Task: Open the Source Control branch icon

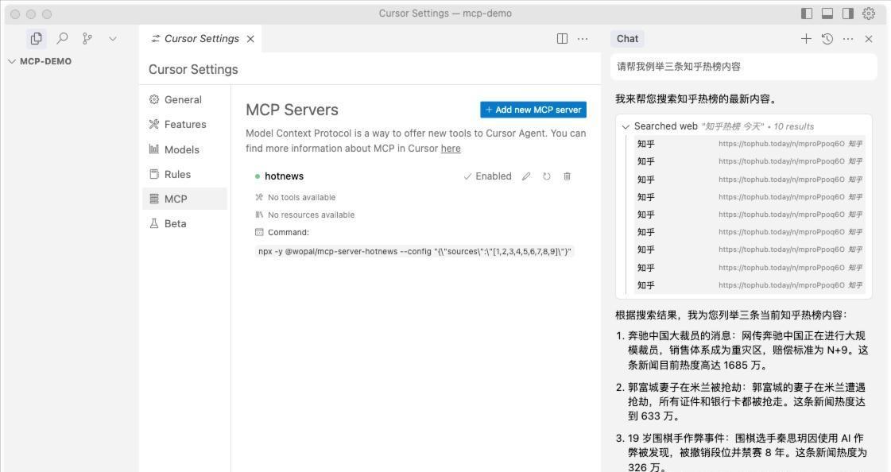Action: tap(87, 39)
